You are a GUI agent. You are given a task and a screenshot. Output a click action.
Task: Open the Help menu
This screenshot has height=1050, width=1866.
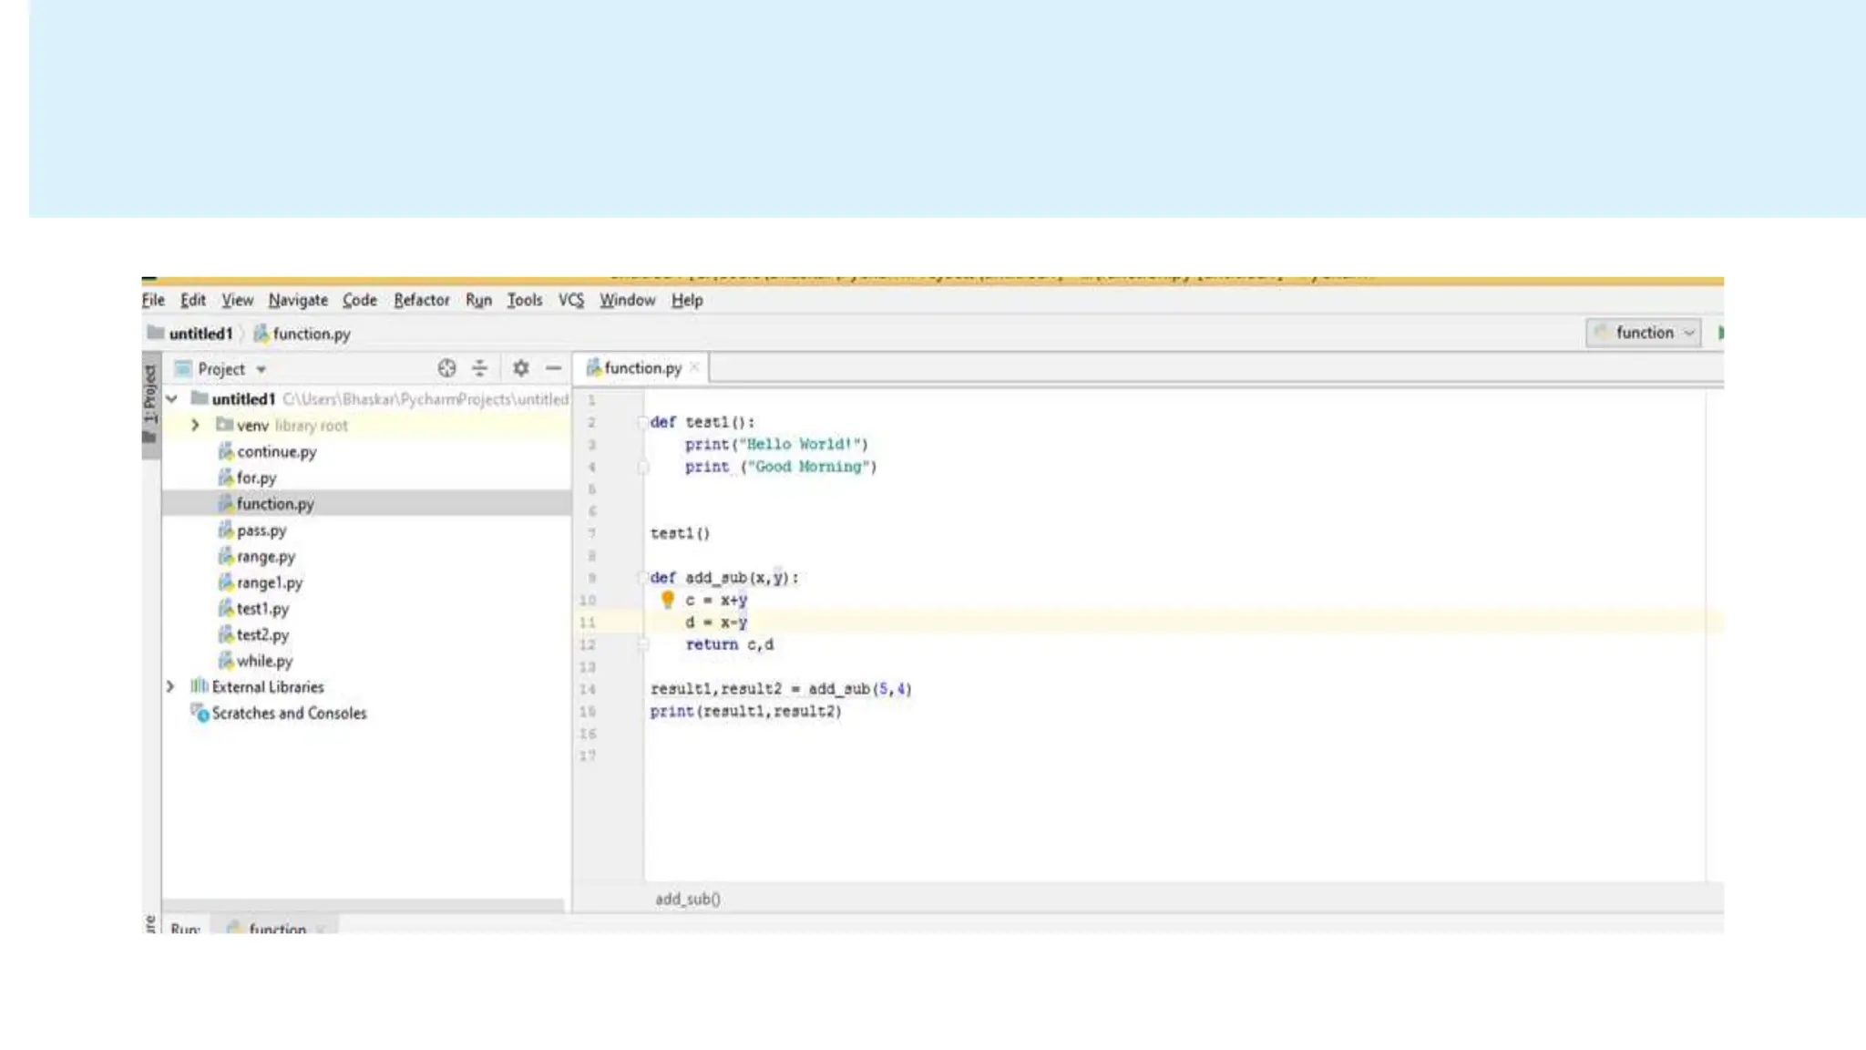687,300
